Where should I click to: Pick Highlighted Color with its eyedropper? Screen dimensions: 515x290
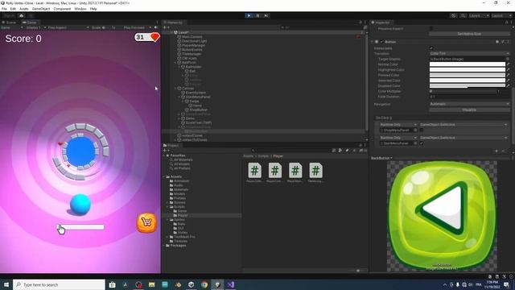508,70
